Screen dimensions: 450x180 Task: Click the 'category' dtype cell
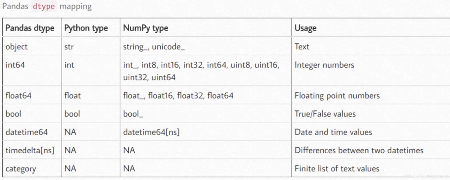20,169
